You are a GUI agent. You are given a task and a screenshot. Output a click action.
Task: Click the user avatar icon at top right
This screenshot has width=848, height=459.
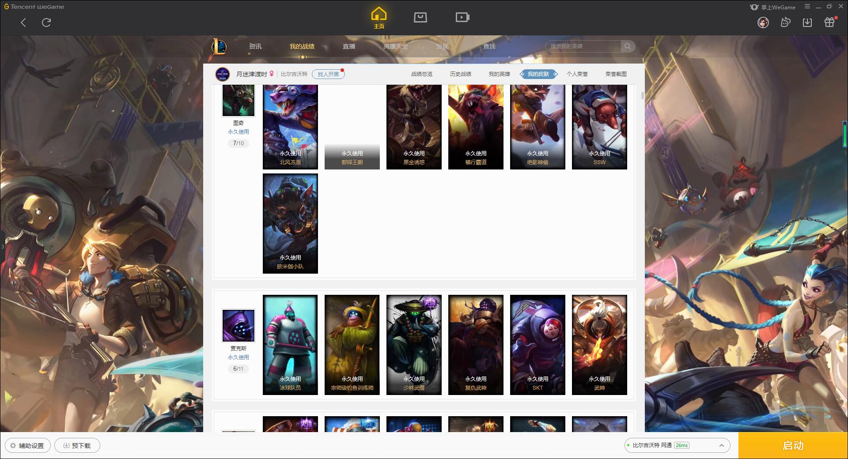[x=763, y=22]
